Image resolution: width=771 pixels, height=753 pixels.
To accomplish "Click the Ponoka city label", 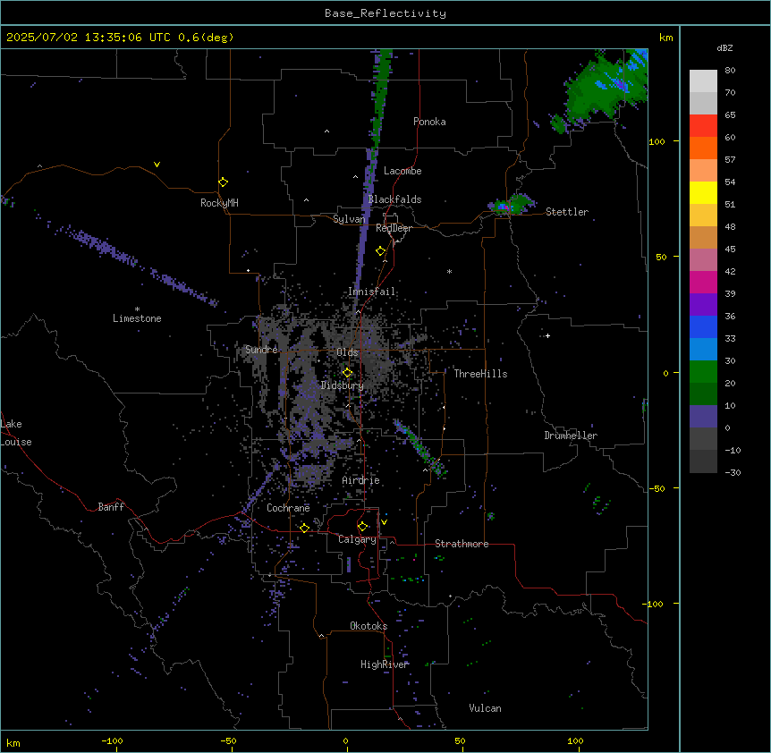I will pyautogui.click(x=429, y=122).
